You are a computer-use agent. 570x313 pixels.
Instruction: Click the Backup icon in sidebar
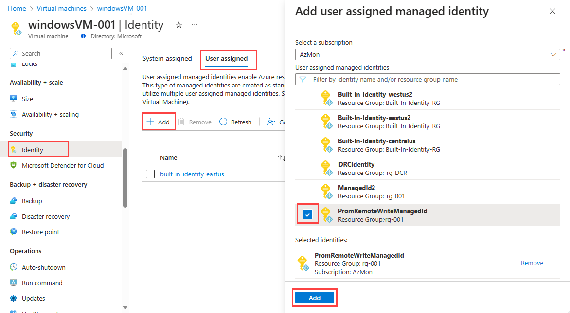[14, 201]
